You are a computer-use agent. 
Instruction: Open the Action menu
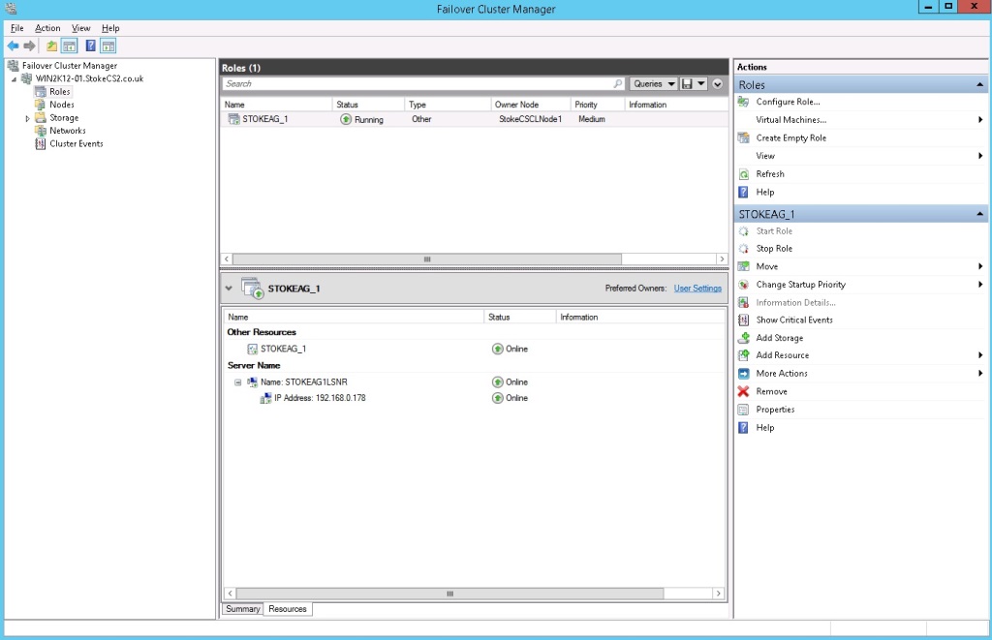(x=47, y=28)
